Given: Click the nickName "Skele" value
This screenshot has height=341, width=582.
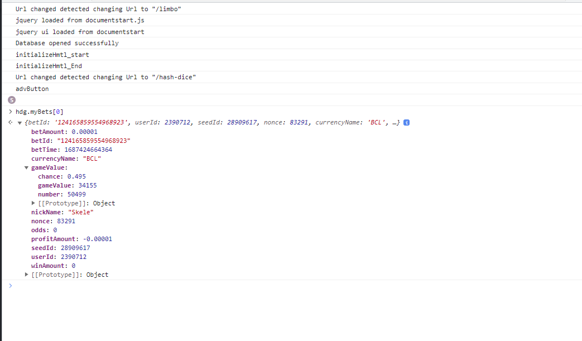Looking at the screenshot, I should coord(80,212).
